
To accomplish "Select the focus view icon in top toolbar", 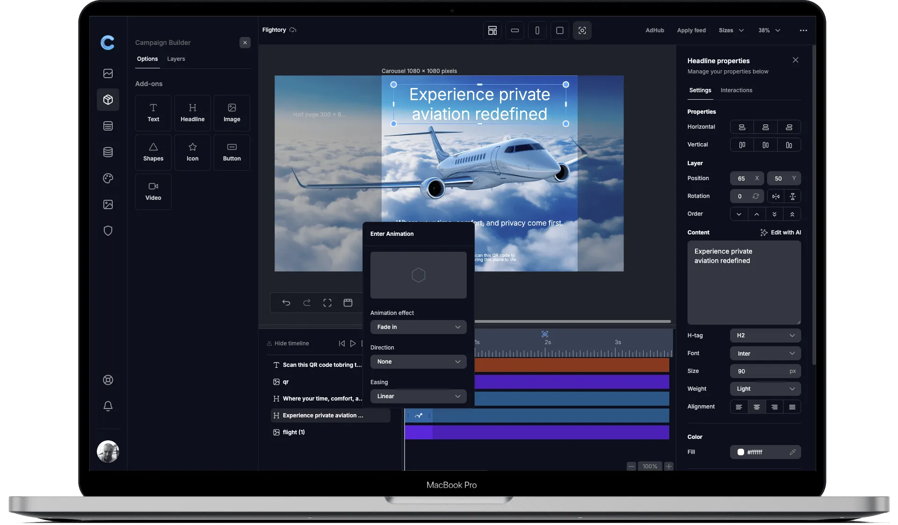I will tap(582, 30).
